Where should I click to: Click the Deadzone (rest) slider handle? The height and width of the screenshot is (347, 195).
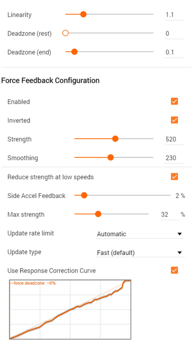(x=65, y=33)
